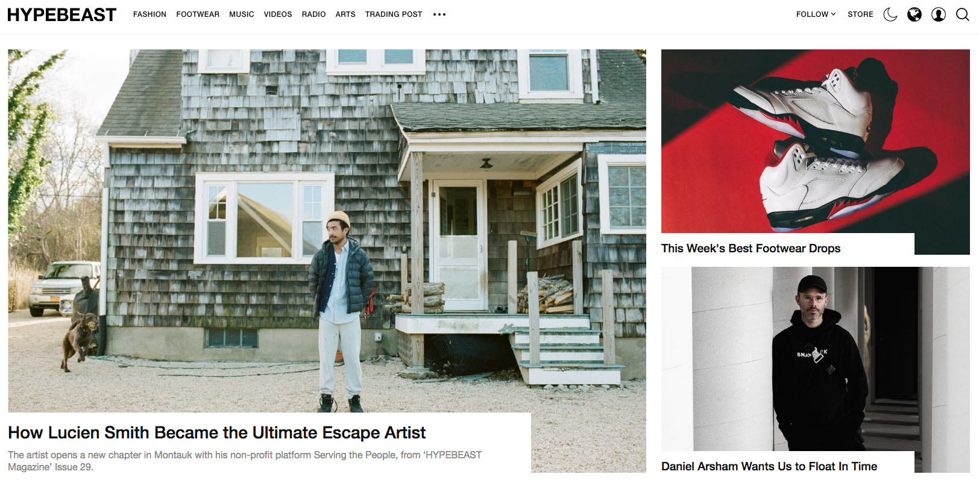Open the user account profile icon
The height and width of the screenshot is (483, 979).
(x=939, y=14)
